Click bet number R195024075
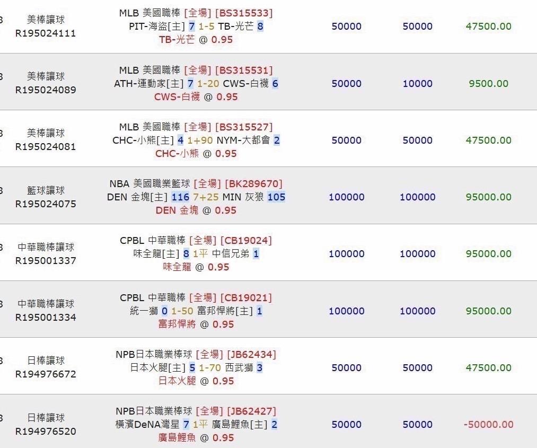 coord(46,204)
